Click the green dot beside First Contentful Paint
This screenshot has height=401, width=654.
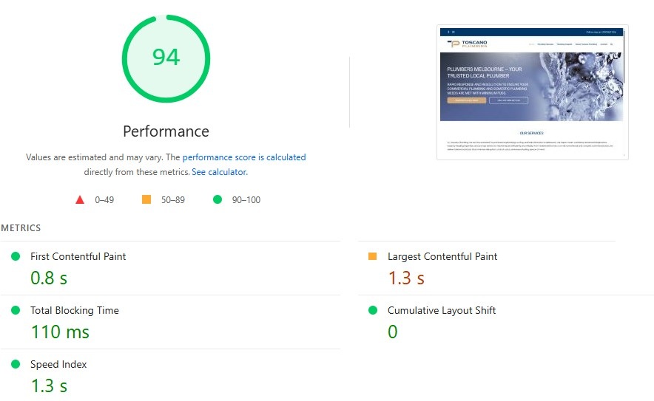[x=16, y=256]
